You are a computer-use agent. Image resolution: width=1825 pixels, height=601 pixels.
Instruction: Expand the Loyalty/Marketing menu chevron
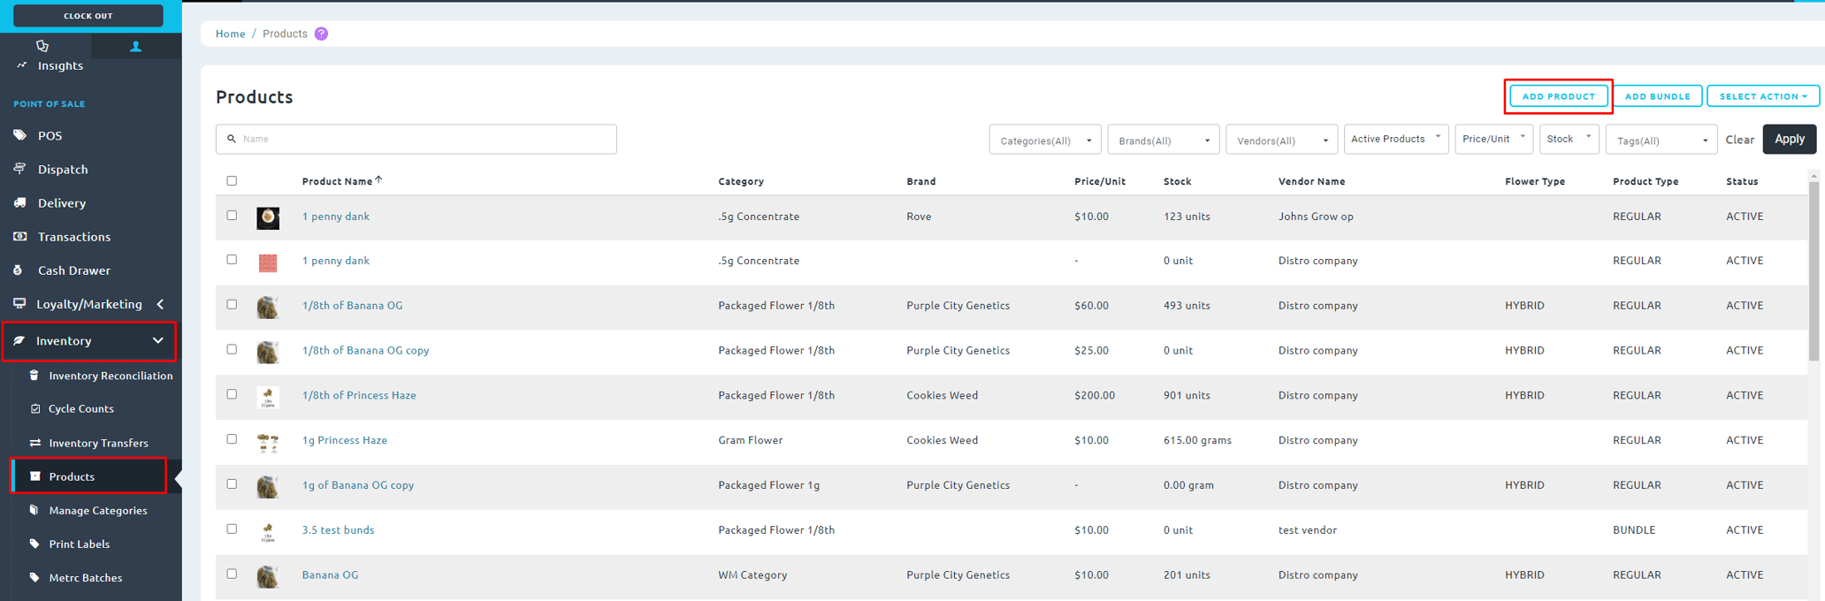[x=160, y=304]
